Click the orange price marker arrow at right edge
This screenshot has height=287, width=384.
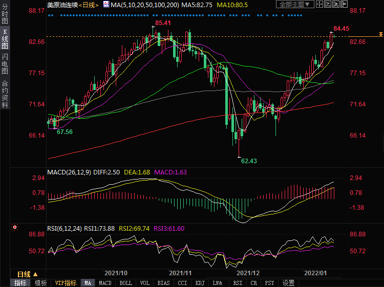[x=380, y=34]
